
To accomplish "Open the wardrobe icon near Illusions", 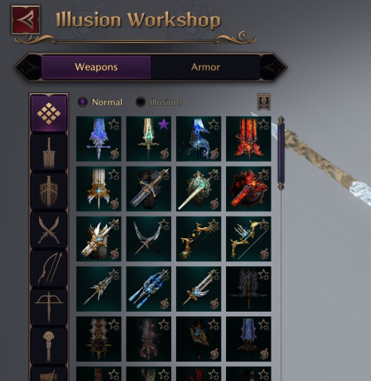I will tap(264, 101).
